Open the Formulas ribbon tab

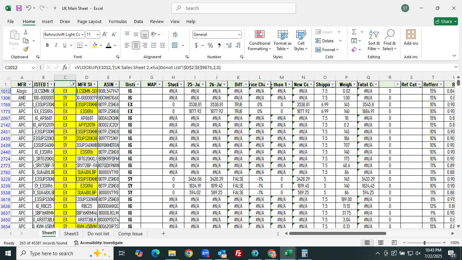pos(118,21)
